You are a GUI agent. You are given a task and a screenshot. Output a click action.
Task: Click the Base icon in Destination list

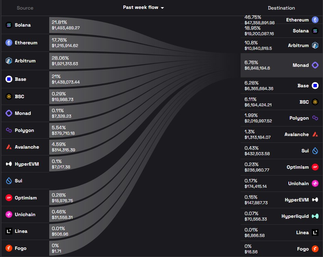[x=315, y=86]
